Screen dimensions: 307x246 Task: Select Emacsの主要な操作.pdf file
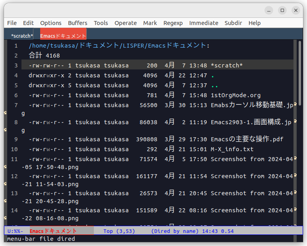(x=247, y=139)
